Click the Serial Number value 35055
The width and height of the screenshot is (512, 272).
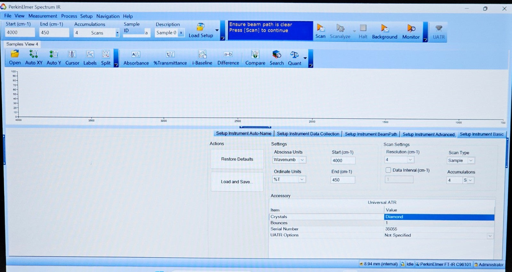[x=391, y=229]
